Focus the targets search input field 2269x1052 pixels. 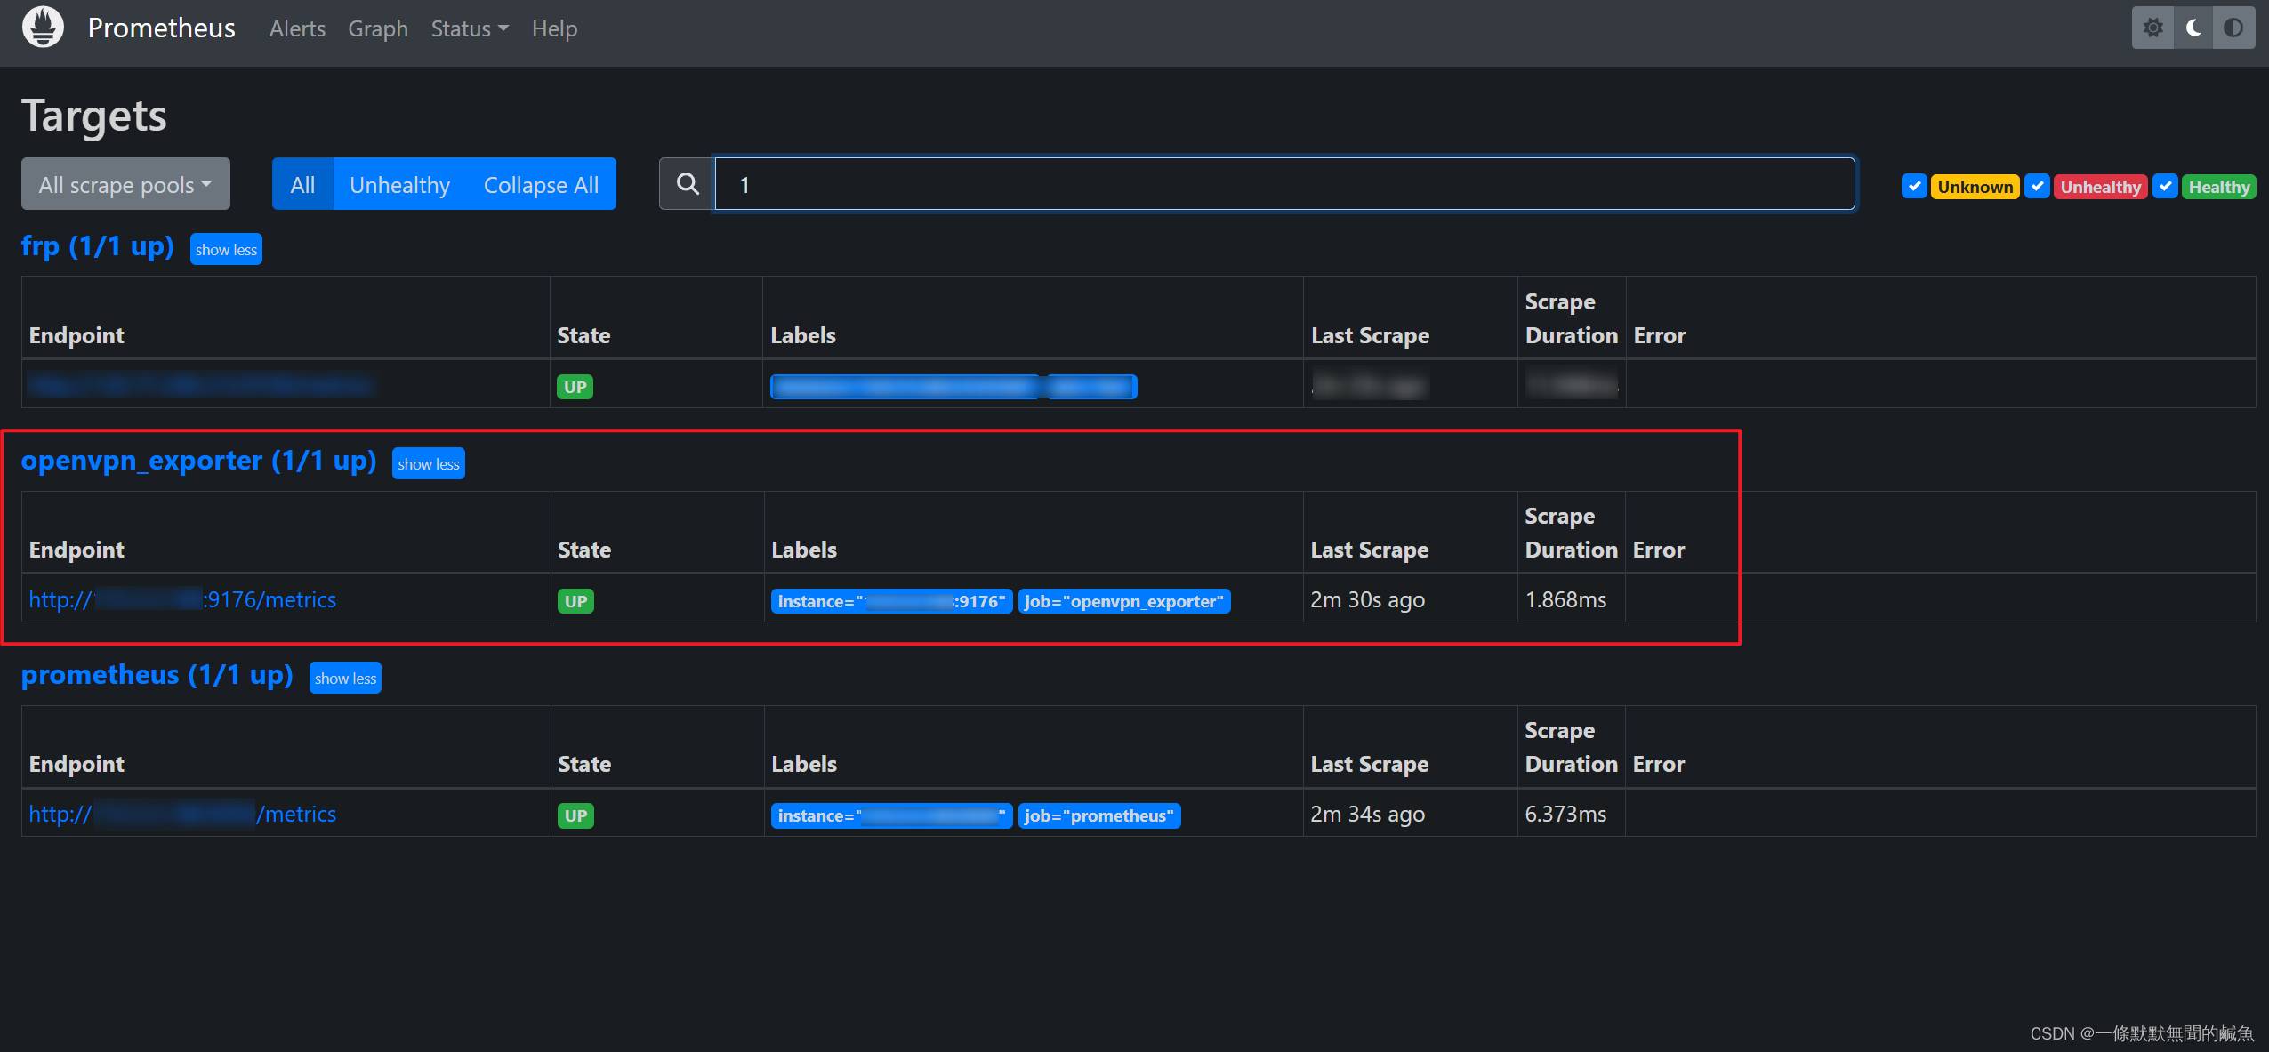(1284, 184)
